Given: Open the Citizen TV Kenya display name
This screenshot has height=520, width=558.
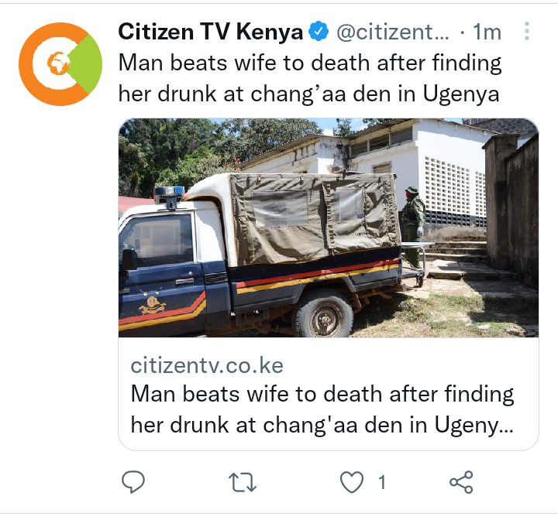Looking at the screenshot, I should 210,32.
